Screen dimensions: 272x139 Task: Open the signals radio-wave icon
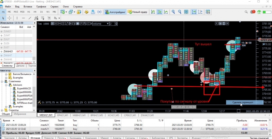[x=99, y=12]
